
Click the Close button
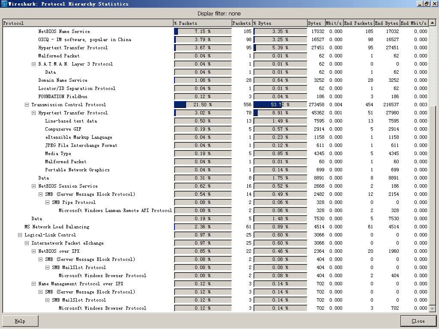click(418, 321)
